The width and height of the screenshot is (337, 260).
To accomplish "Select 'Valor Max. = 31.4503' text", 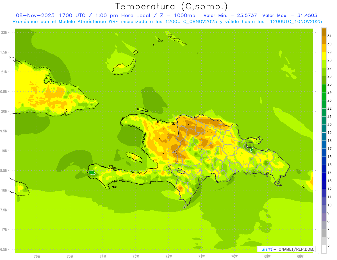I will 290,15.
